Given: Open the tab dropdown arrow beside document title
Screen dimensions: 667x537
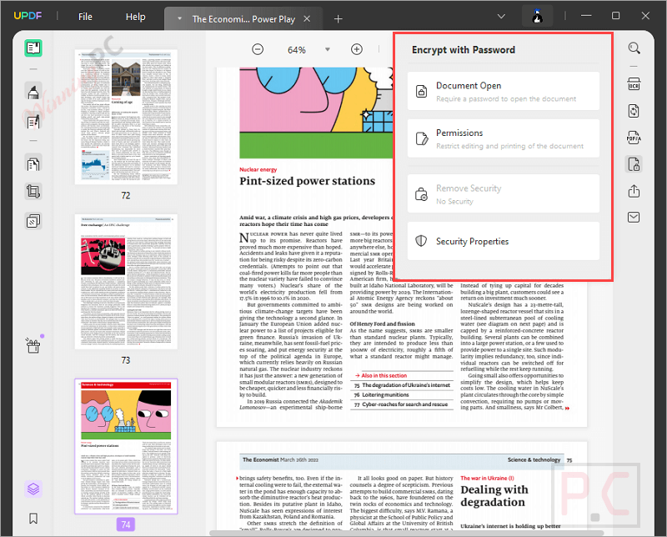Looking at the screenshot, I should coord(179,18).
